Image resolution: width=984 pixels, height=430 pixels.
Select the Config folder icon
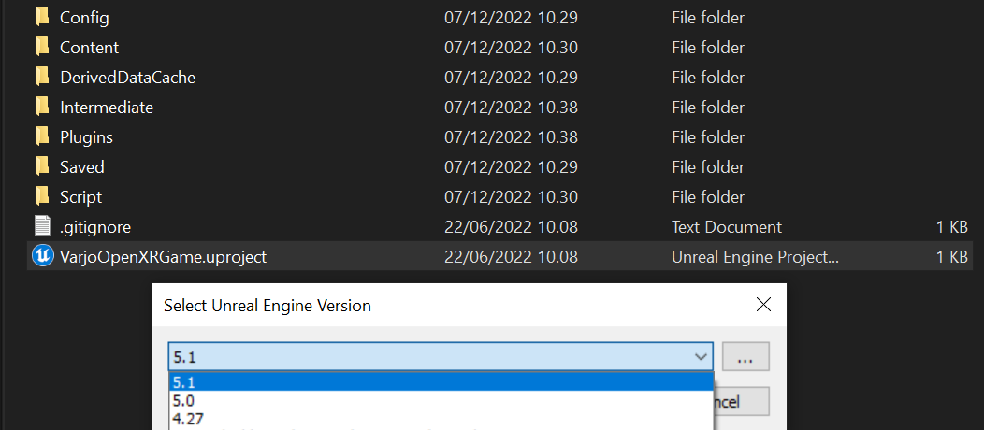coord(42,18)
